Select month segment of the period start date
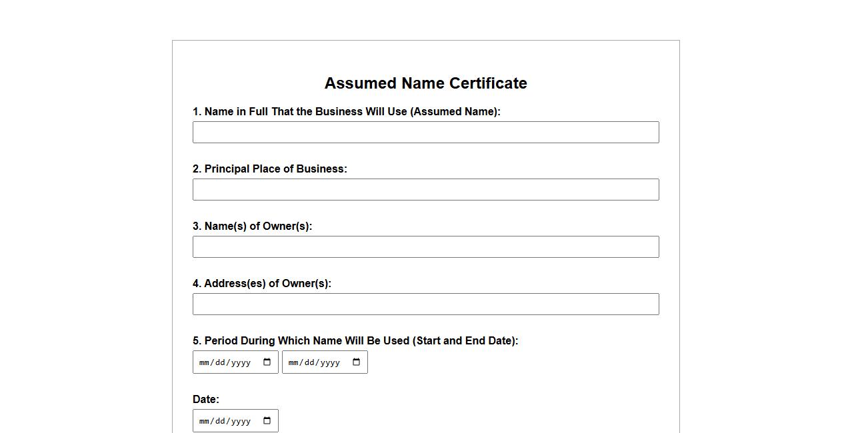 204,363
